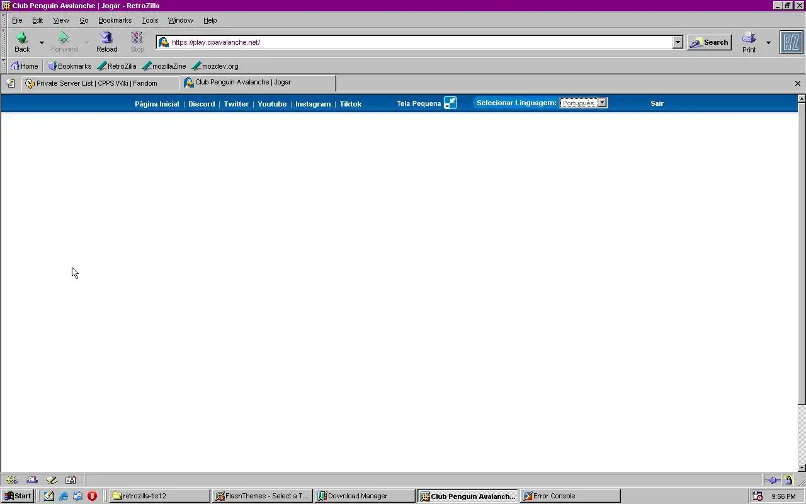
Task: Open the Edit menu
Action: point(38,20)
